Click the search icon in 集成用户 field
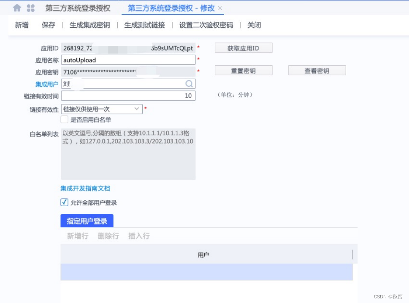 coord(189,84)
